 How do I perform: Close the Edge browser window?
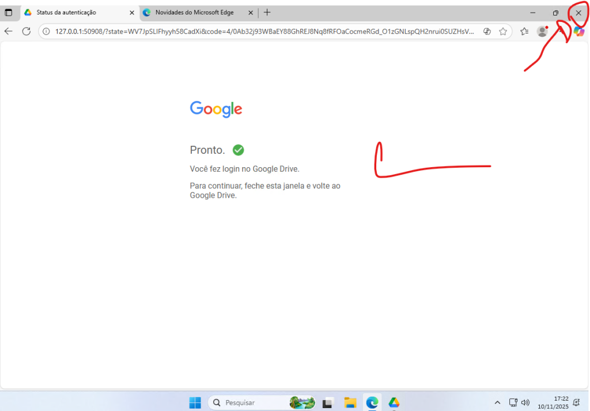point(578,13)
